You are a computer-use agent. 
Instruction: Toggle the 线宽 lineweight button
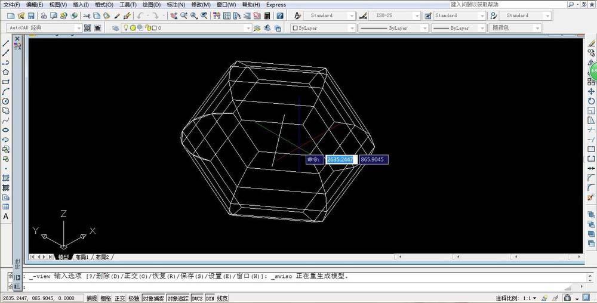pos(223,298)
